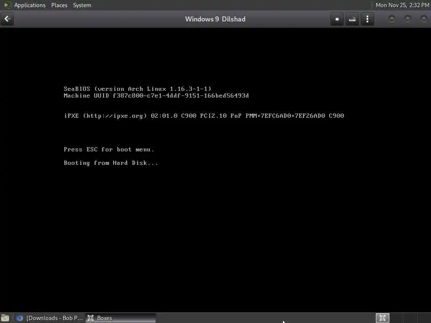Image resolution: width=431 pixels, height=323 pixels.
Task: Go back to the Boxes overview
Action: [x=7, y=19]
